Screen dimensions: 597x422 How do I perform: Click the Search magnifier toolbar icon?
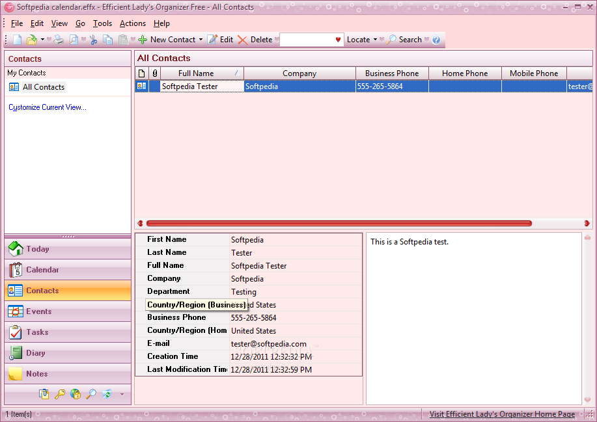coord(391,40)
